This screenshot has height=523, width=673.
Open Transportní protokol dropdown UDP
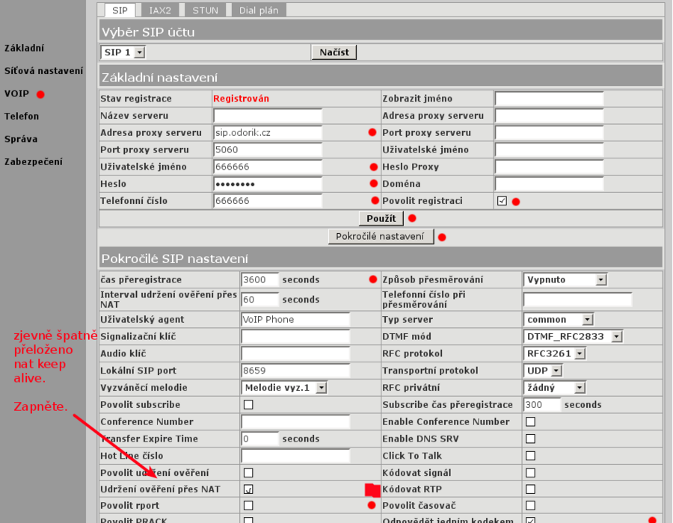point(543,371)
